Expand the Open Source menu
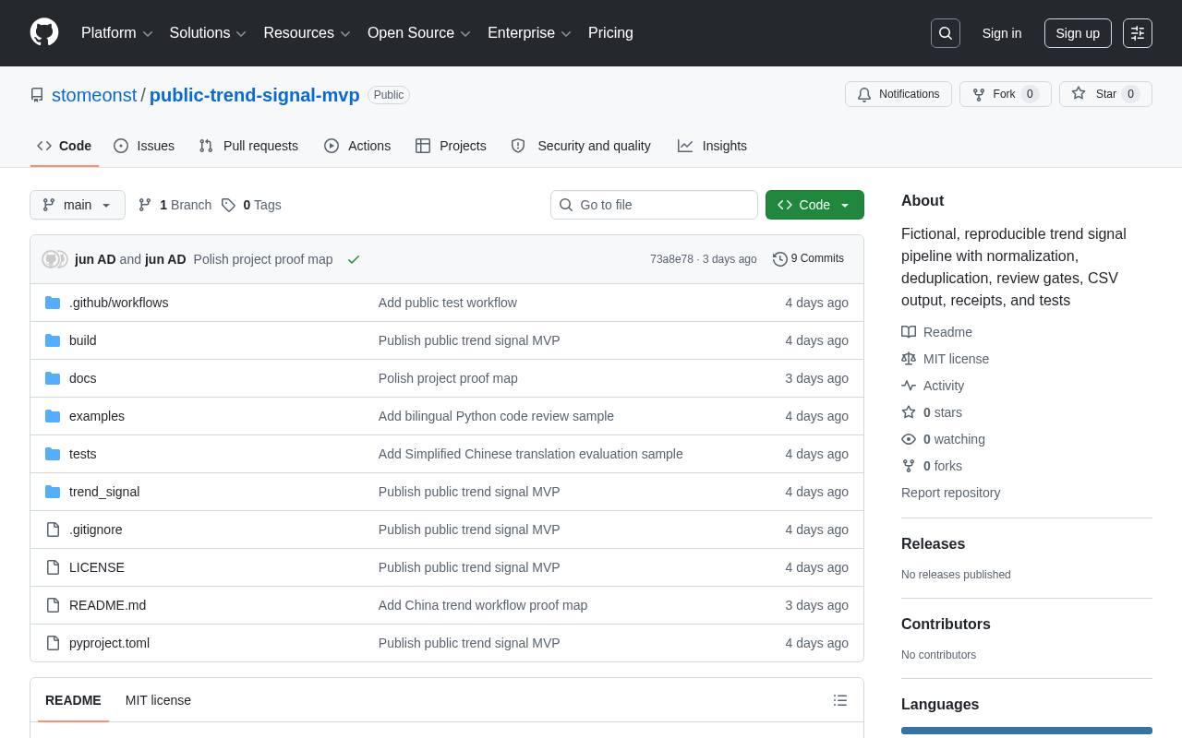This screenshot has width=1182, height=738. coord(419,33)
